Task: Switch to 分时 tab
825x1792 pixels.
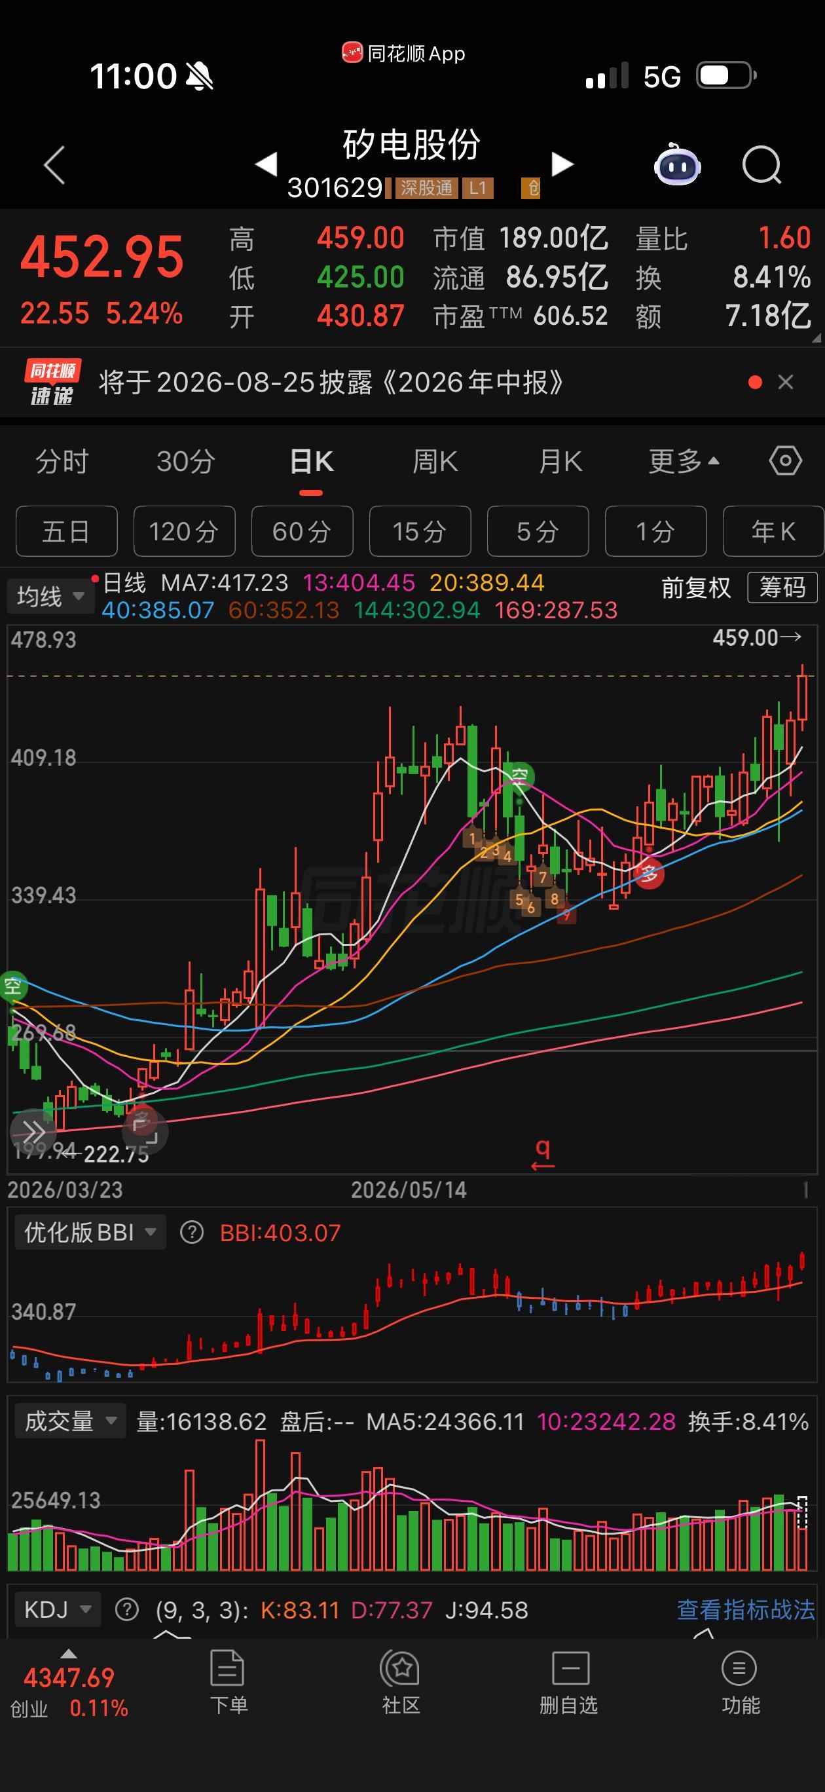Action: [x=62, y=461]
